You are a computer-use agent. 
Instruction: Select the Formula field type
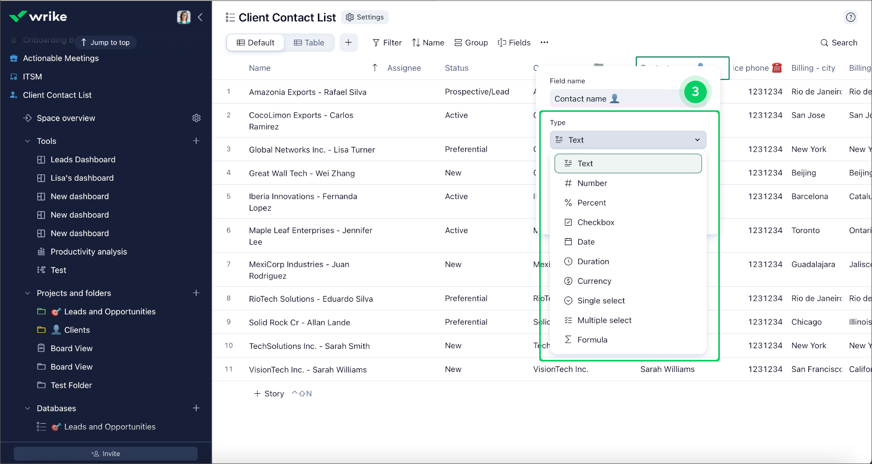click(592, 340)
